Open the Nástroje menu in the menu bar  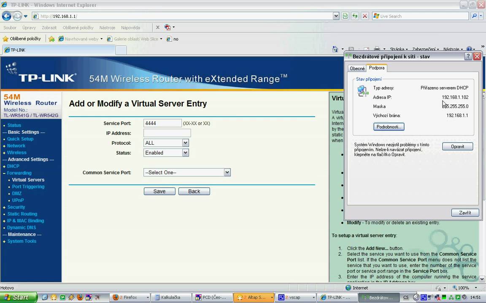(107, 27)
